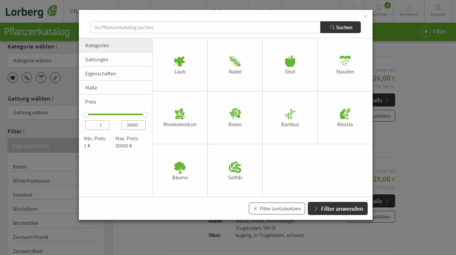This screenshot has height=255, width=456.
Task: Focus the Pflanzenkatalog search input field
Action: [205, 28]
